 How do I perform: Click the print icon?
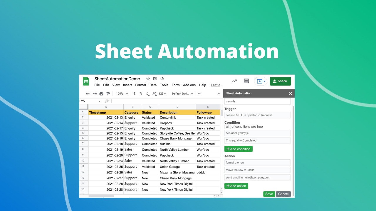point(101,94)
